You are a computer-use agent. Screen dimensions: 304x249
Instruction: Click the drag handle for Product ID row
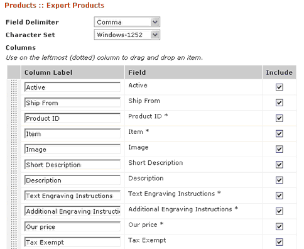14,118
